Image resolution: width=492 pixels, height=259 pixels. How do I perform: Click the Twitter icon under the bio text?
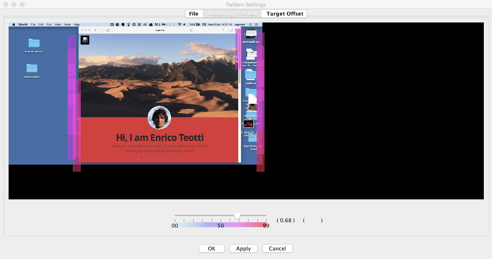click(139, 159)
